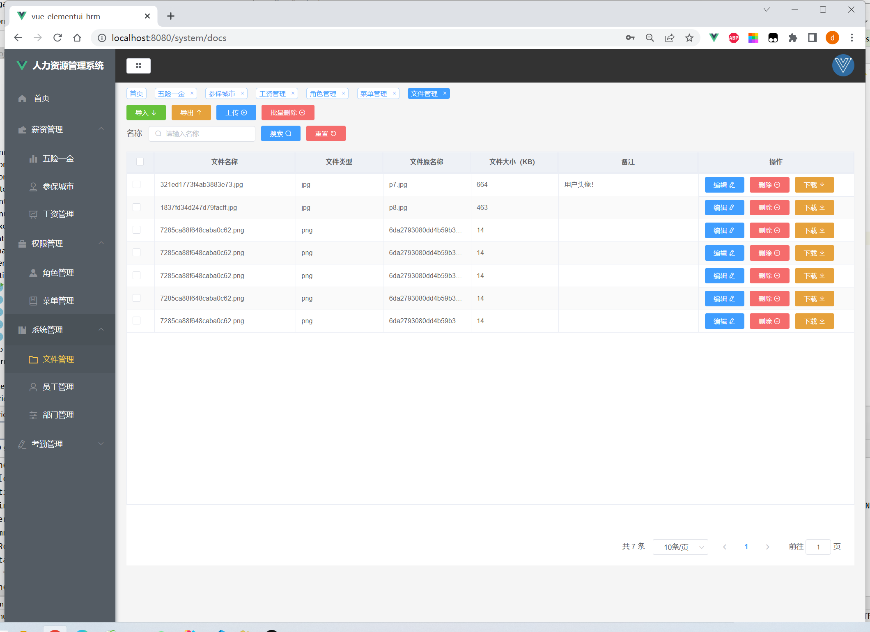Check the row for 1837fd34d247d79facff.jpg
Screen dimensions: 870x632
137,207
